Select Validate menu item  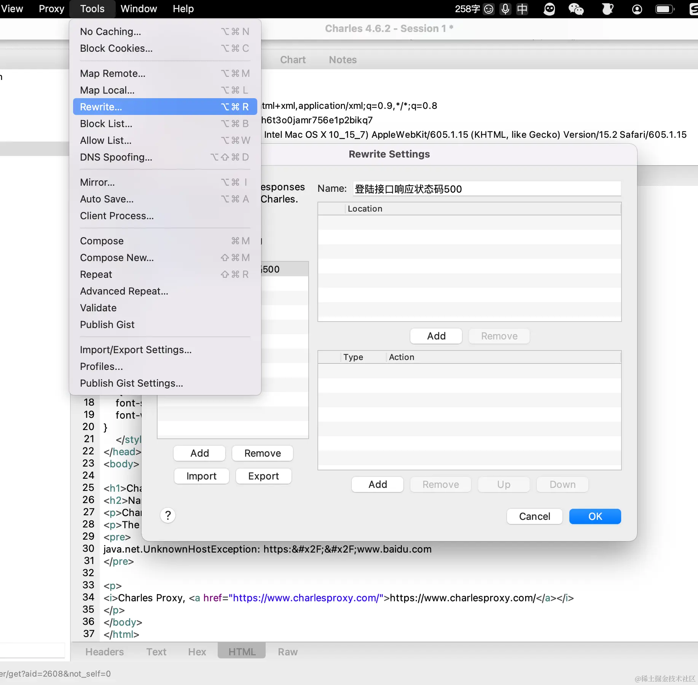165,308
